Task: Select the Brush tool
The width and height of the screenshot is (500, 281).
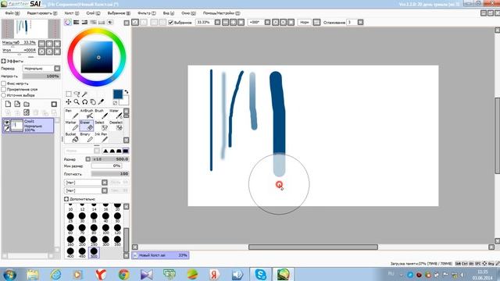Action: tap(101, 113)
